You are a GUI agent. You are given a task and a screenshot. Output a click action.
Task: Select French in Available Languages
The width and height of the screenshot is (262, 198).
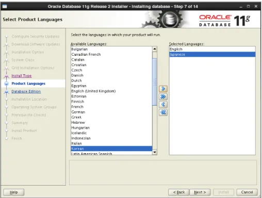click(x=111, y=107)
